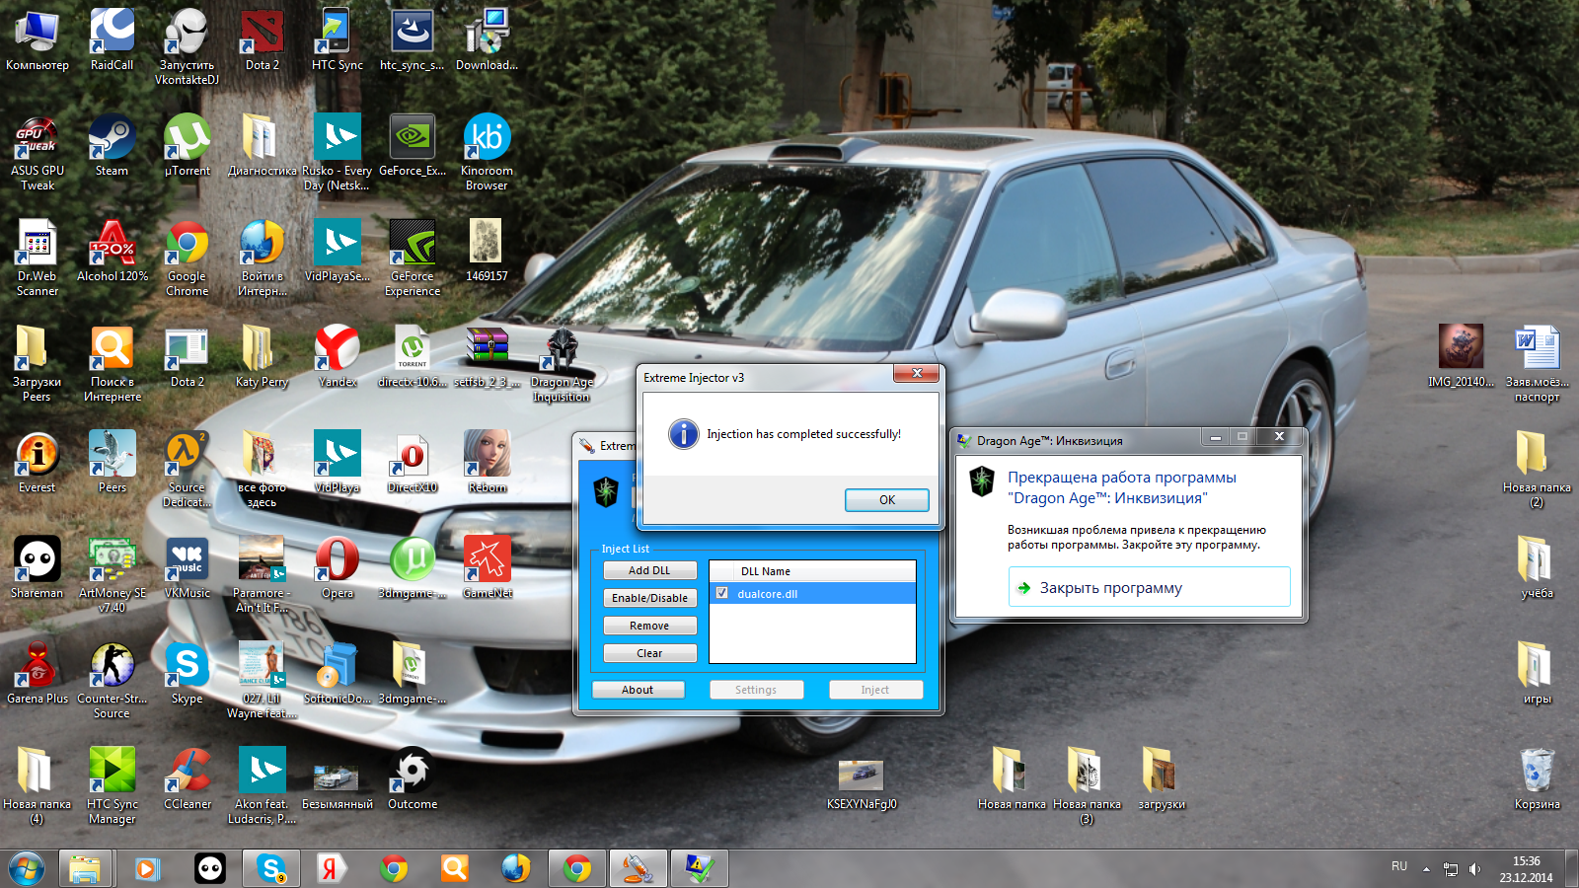Open HTC Sync Manager icon

(x=113, y=786)
